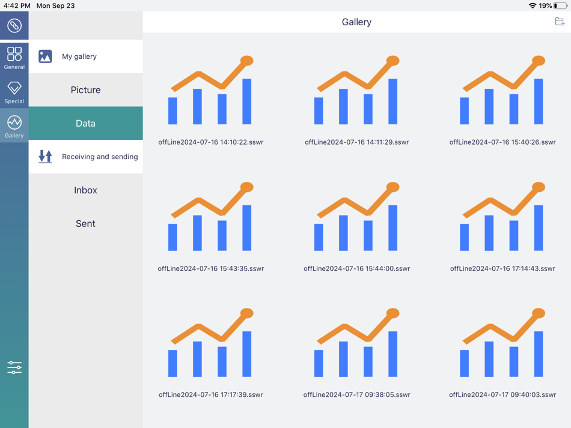Open the Picture tab
571x428 pixels.
[85, 90]
